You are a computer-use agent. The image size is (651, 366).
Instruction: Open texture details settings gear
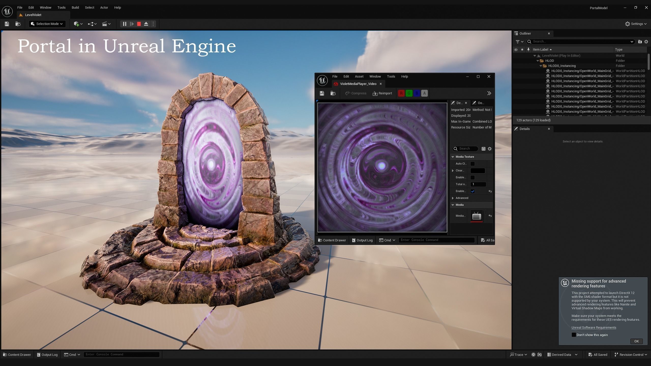tap(490, 149)
